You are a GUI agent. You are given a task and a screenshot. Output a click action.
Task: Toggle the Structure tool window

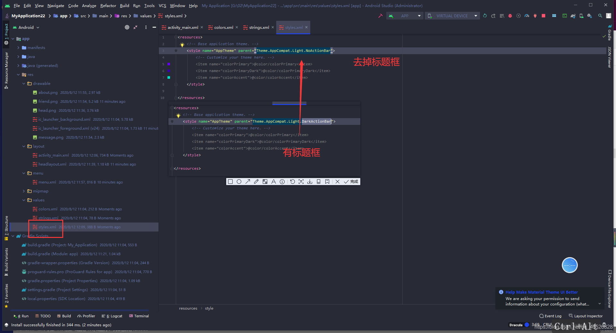coord(6,228)
